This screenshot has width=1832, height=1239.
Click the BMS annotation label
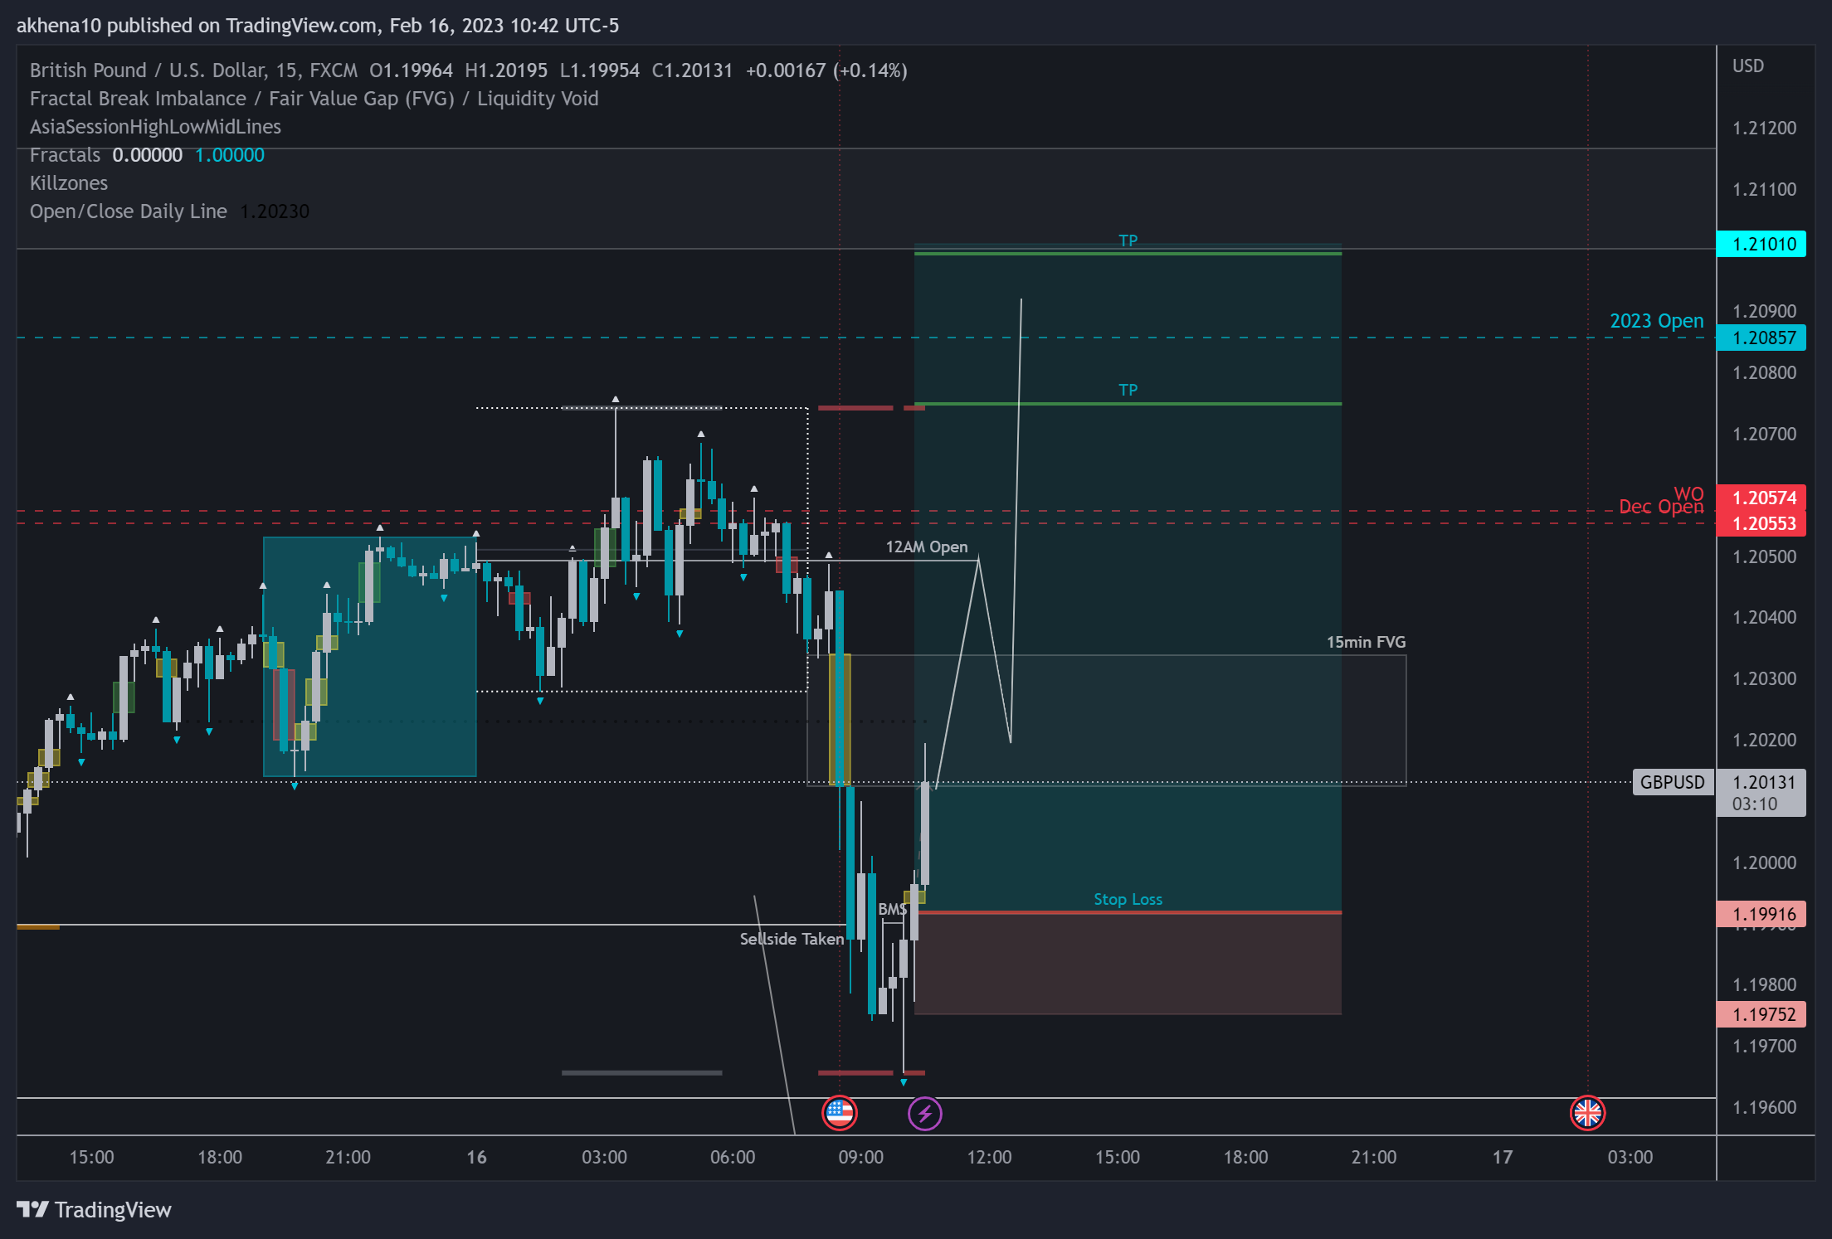tap(893, 909)
